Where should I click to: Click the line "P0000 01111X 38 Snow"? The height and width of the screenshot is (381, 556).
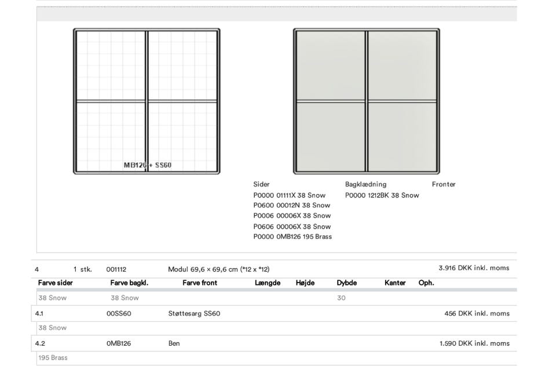click(290, 195)
